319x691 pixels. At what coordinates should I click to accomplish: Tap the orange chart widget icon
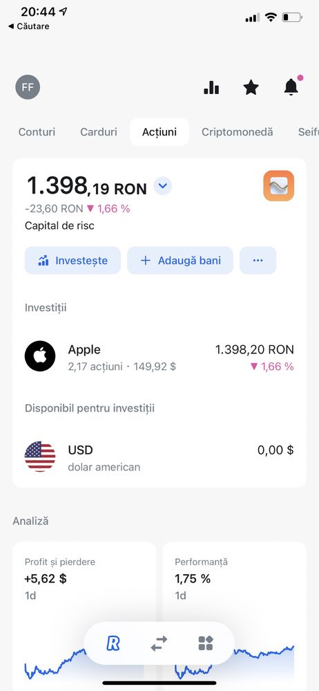pyautogui.click(x=278, y=185)
